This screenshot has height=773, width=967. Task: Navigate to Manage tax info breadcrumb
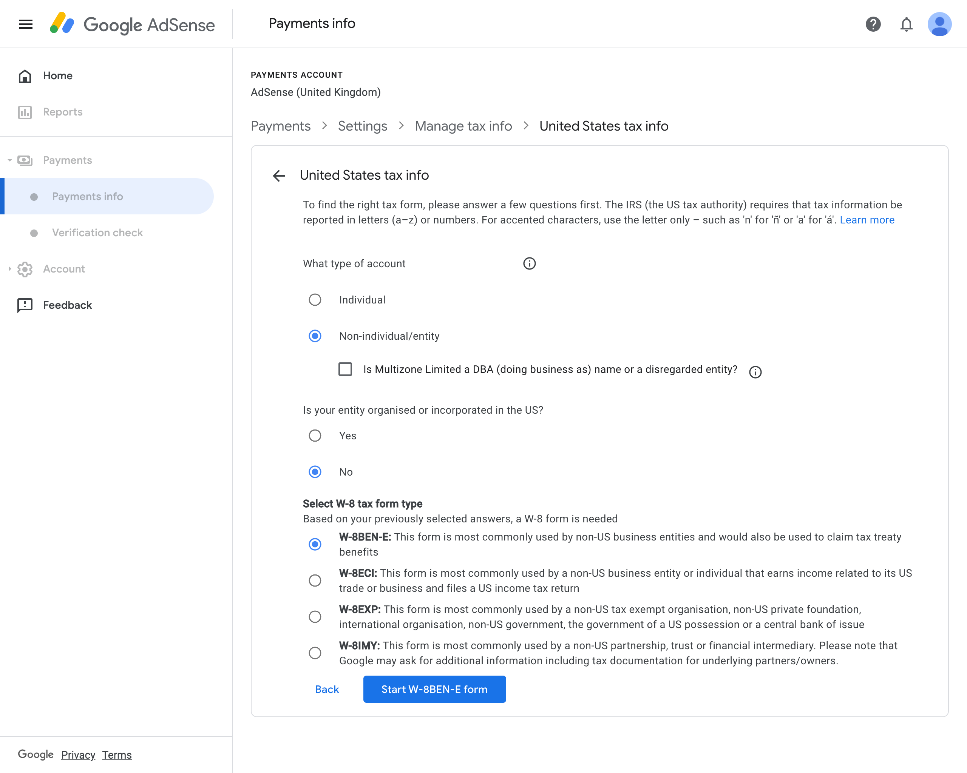pyautogui.click(x=463, y=126)
